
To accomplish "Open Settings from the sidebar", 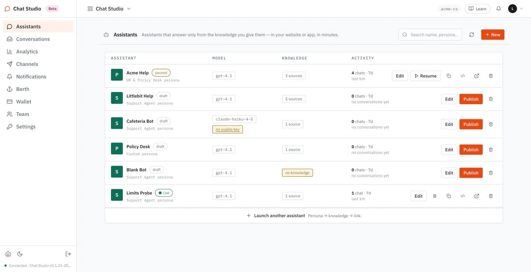I will [38, 127].
